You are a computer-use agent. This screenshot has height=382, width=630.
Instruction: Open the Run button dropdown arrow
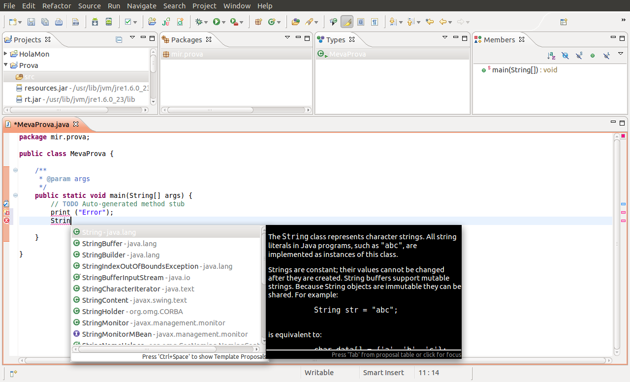pyautogui.click(x=223, y=23)
